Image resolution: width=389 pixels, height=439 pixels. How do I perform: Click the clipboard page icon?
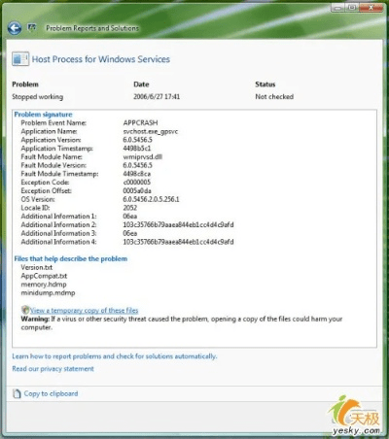tap(17, 393)
